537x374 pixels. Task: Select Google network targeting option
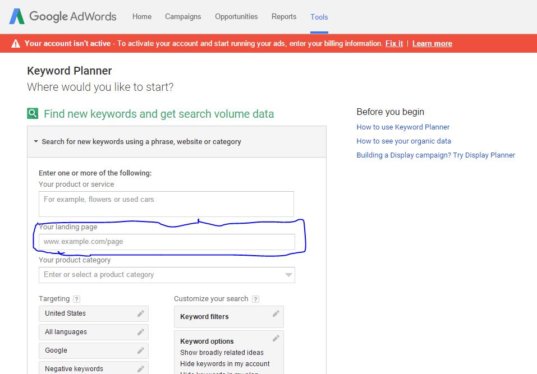(94, 350)
